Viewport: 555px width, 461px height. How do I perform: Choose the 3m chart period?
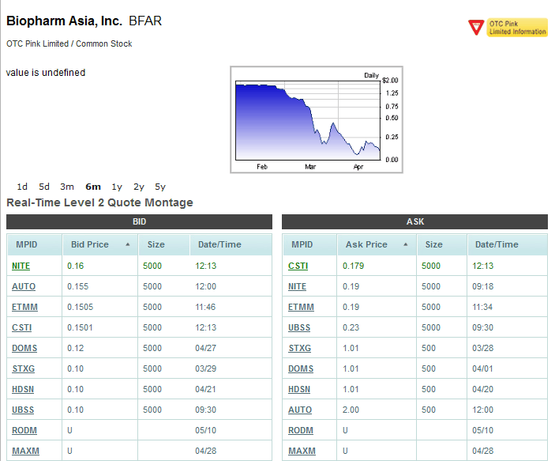[x=67, y=187]
